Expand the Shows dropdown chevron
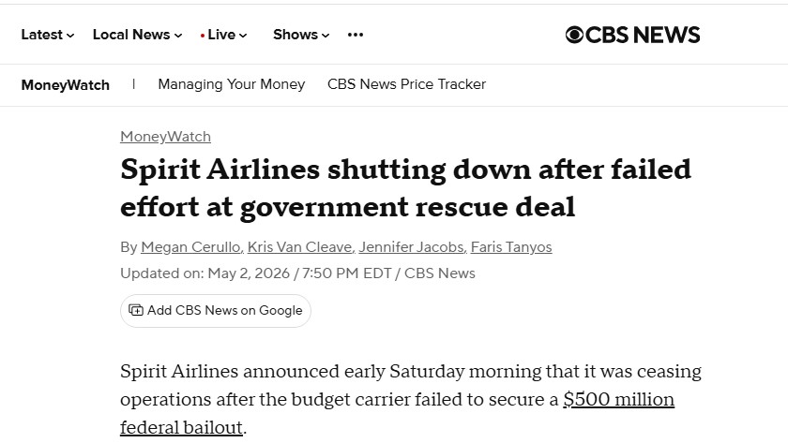Image resolution: width=788 pixels, height=443 pixels. (326, 35)
